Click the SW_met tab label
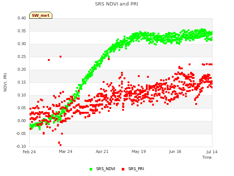234x176 pixels. 41,15
